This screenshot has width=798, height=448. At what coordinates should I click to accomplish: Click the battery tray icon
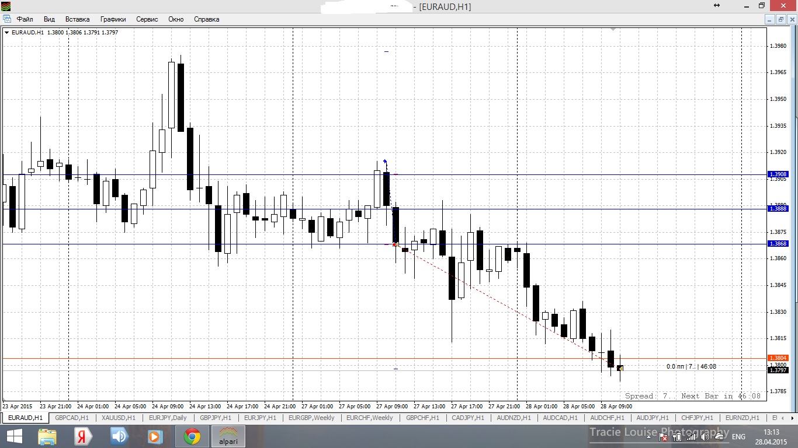click(x=677, y=437)
